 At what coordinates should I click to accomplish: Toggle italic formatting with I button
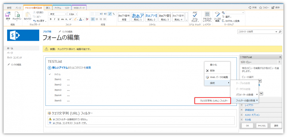click(55, 19)
